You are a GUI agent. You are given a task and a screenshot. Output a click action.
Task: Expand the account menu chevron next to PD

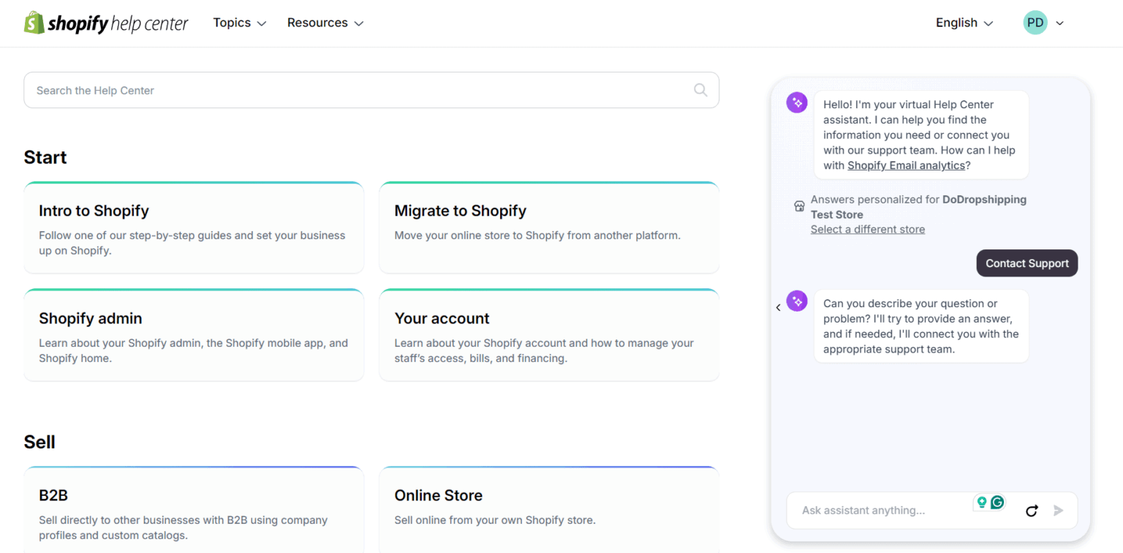tap(1059, 23)
